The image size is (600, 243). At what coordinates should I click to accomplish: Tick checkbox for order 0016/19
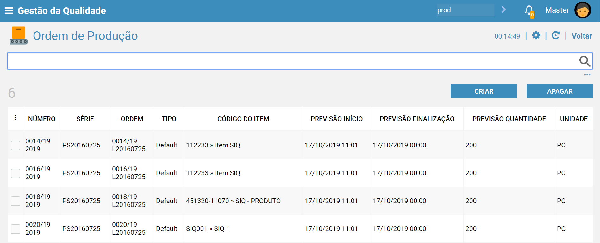pos(16,173)
